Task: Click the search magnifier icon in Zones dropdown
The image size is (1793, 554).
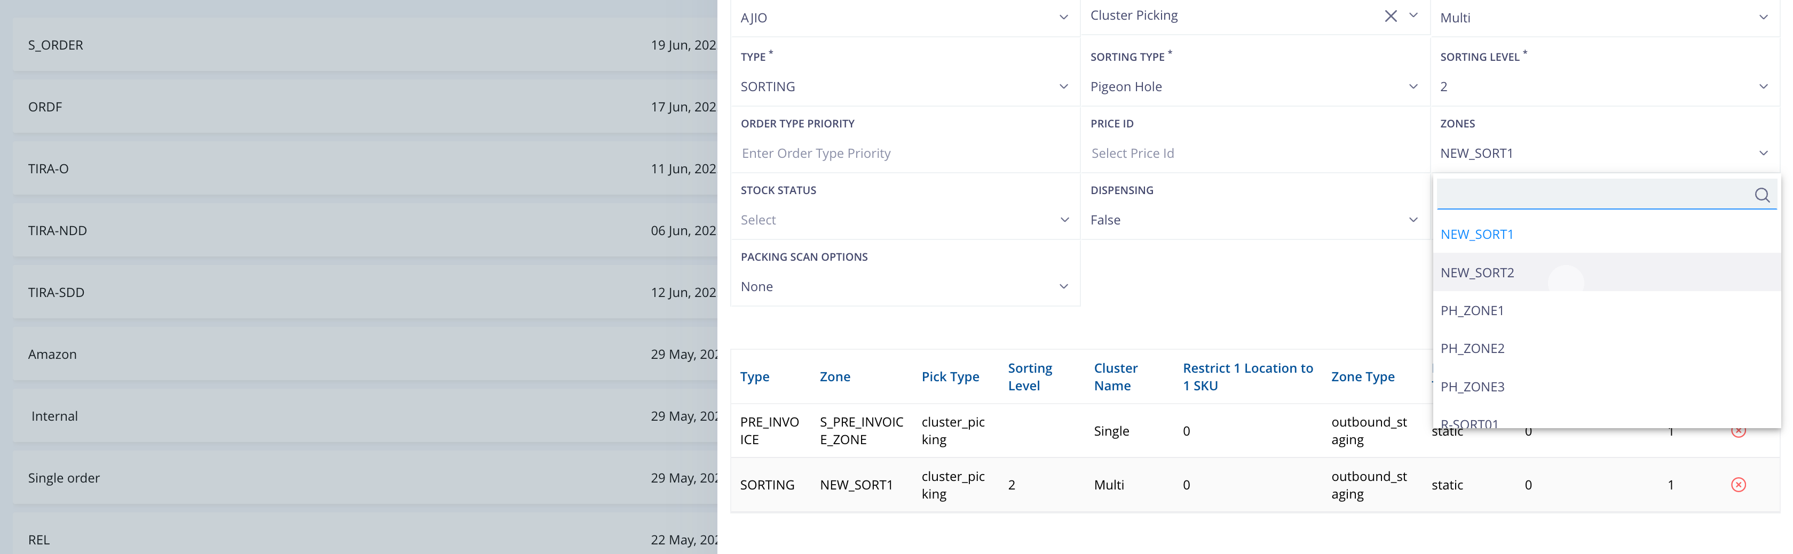Action: 1762,195
